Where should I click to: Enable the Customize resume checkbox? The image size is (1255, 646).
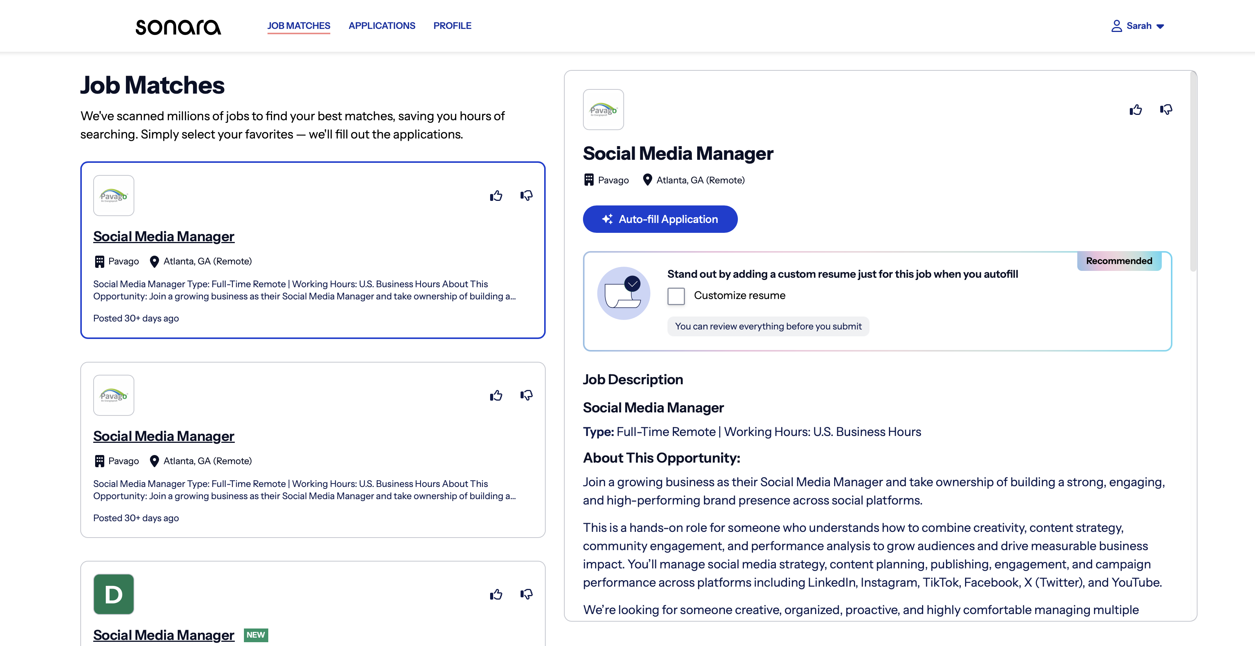pos(676,296)
